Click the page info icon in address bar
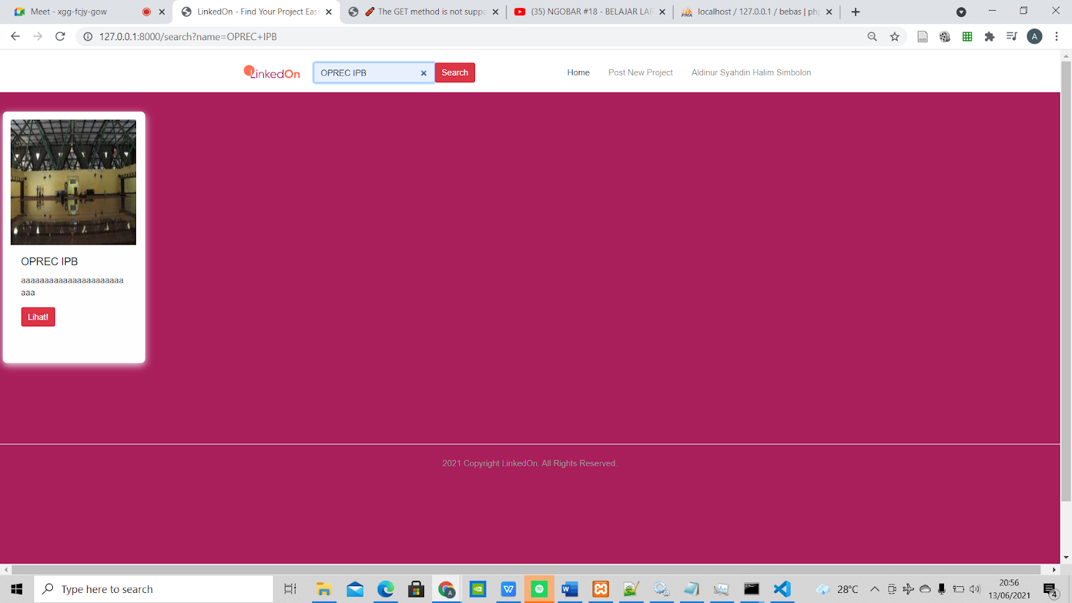The height and width of the screenshot is (603, 1072). point(87,37)
